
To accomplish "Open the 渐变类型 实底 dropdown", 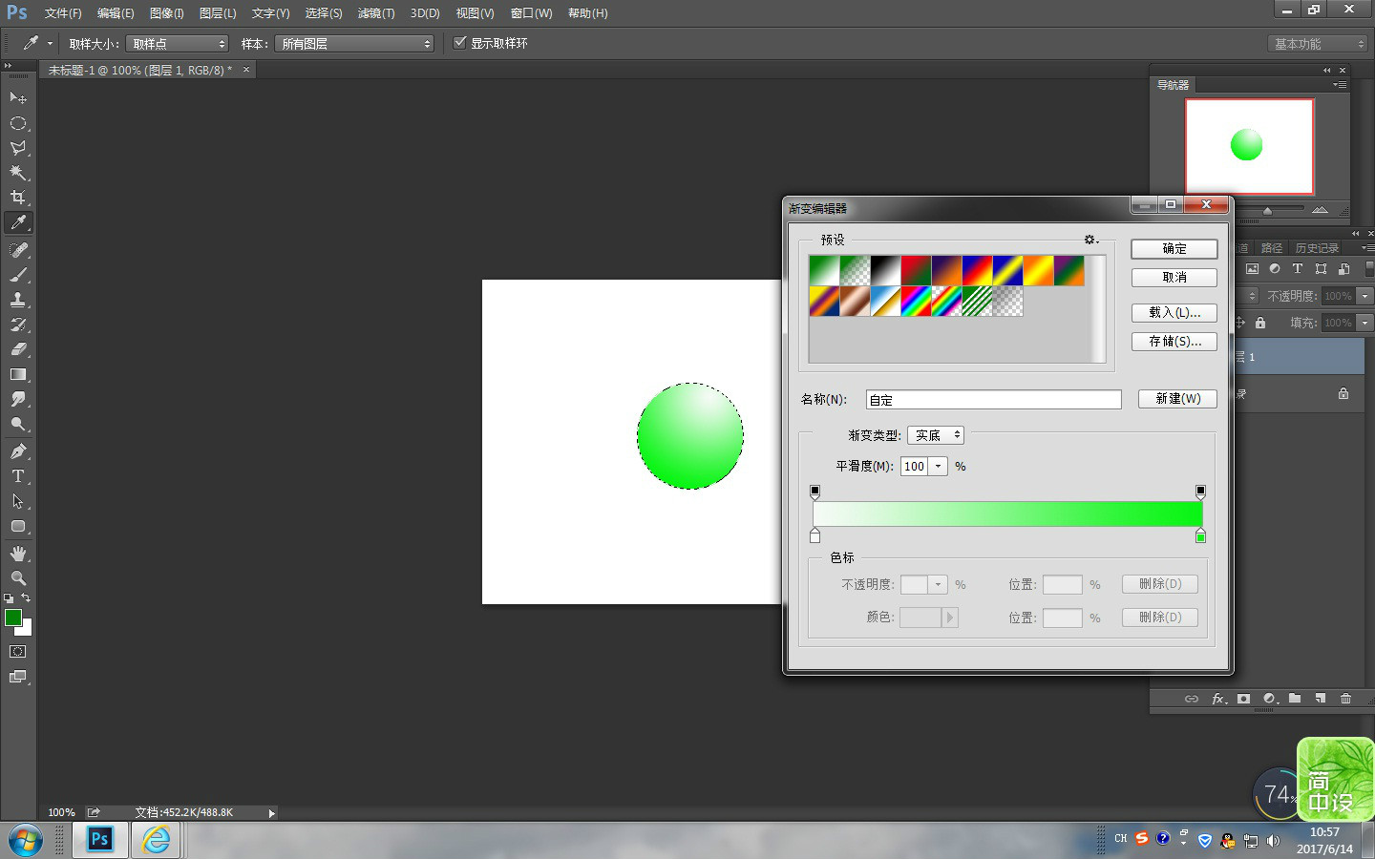I will (x=936, y=435).
